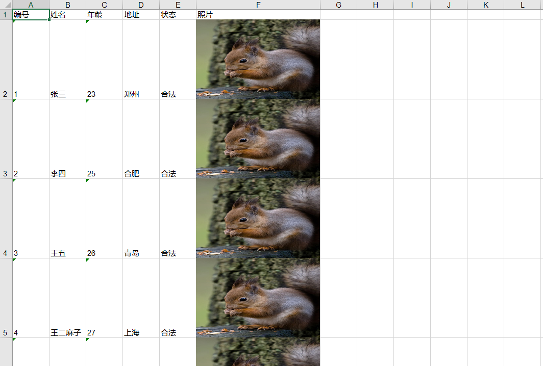The image size is (543, 366).
Task: Select 合法 status in 王二麻子's row
Action: click(x=178, y=298)
